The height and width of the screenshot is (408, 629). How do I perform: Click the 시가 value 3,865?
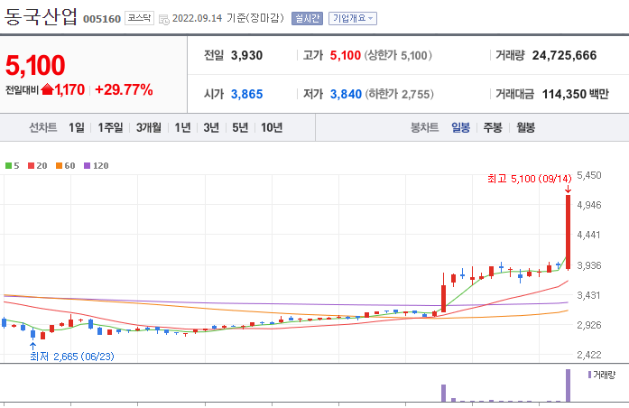(x=246, y=94)
